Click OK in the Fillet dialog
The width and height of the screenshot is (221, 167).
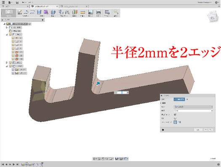click(198, 130)
